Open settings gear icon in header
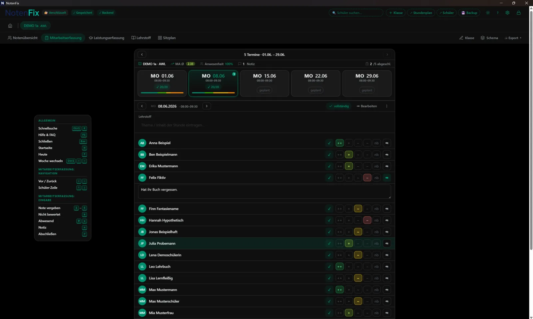The width and height of the screenshot is (533, 319). (507, 13)
